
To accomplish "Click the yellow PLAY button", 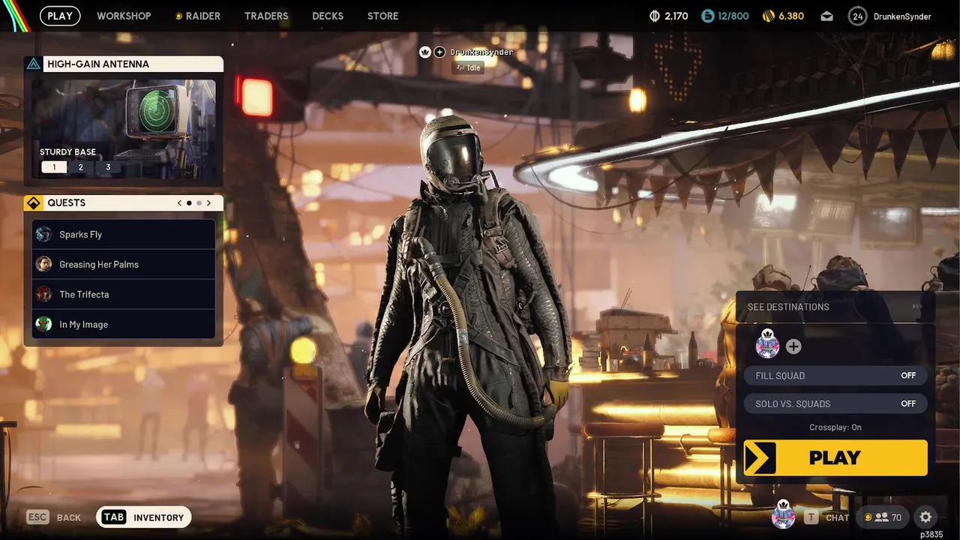I will pyautogui.click(x=835, y=457).
